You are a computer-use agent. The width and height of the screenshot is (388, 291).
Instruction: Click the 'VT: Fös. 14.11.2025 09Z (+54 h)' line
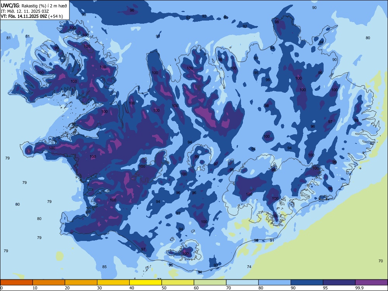(x=32, y=17)
